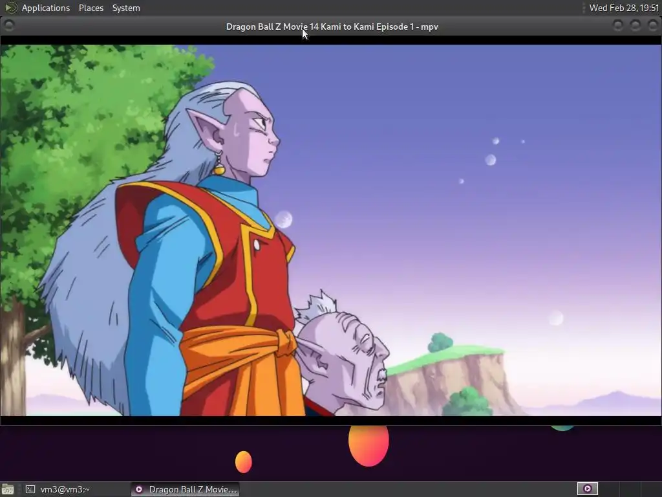
Task: Open the calendar from the Wed Feb 28 clock
Action: tap(624, 8)
